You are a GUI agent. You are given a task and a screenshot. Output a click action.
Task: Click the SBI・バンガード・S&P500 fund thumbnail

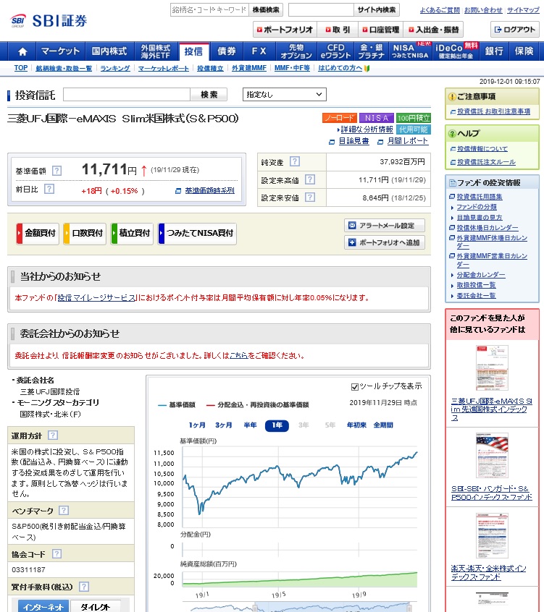pyautogui.click(x=492, y=455)
